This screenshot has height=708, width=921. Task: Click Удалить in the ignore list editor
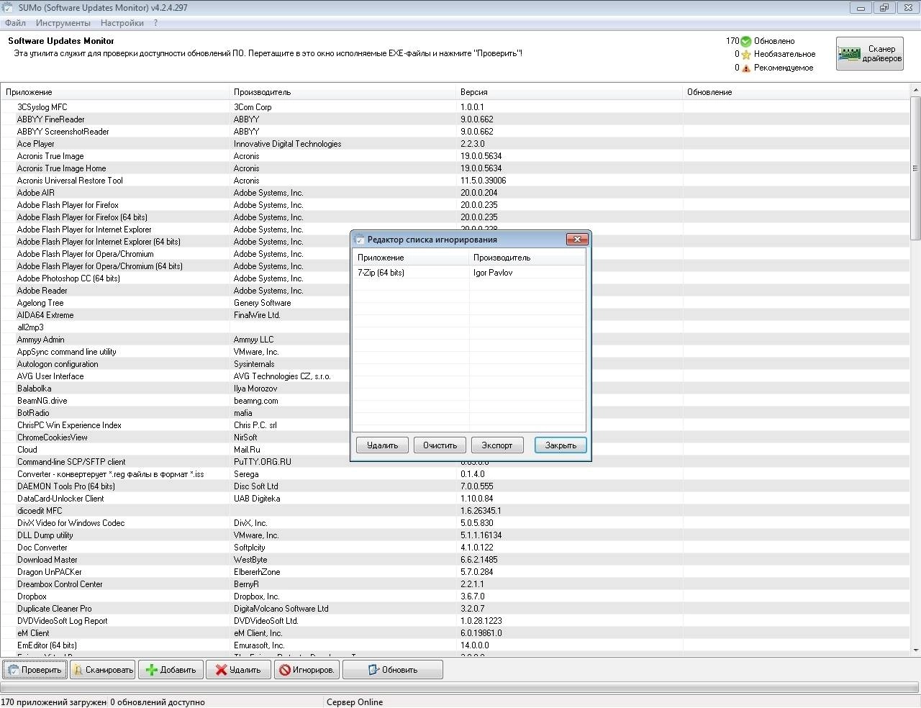tap(382, 445)
